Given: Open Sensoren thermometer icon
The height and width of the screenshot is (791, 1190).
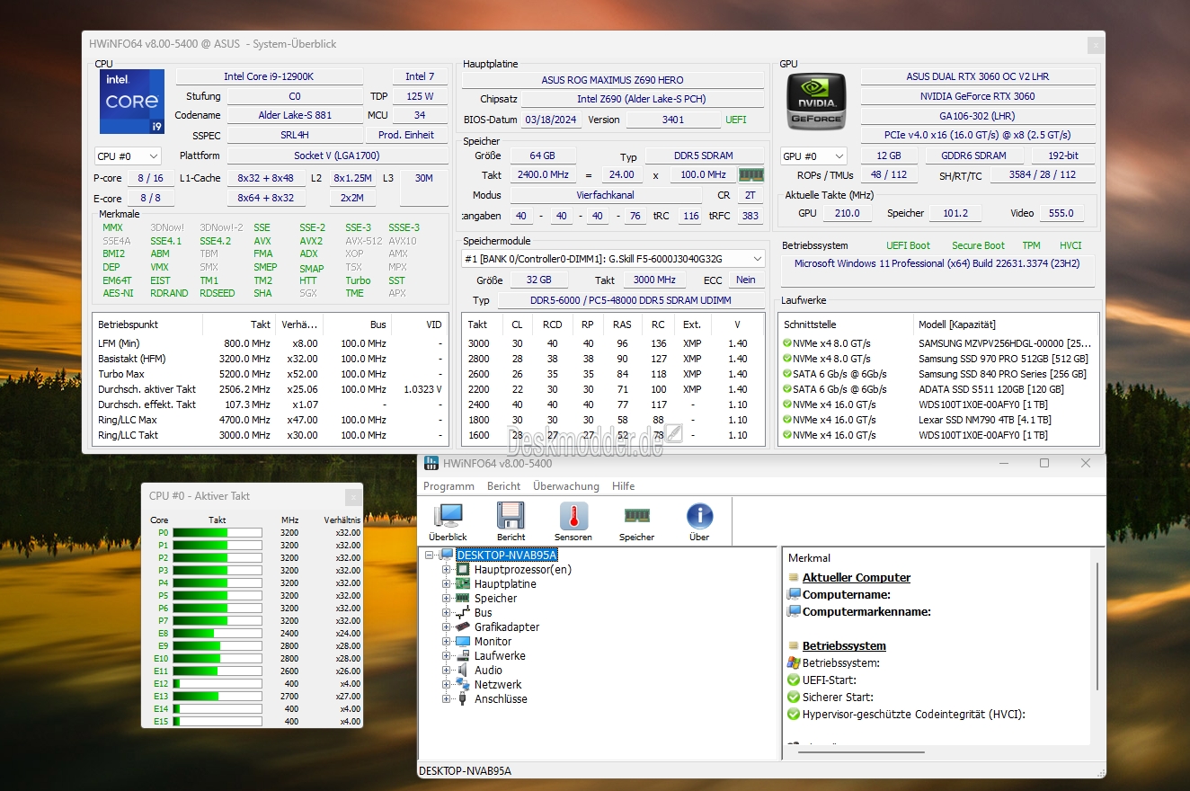Looking at the screenshot, I should pyautogui.click(x=573, y=516).
